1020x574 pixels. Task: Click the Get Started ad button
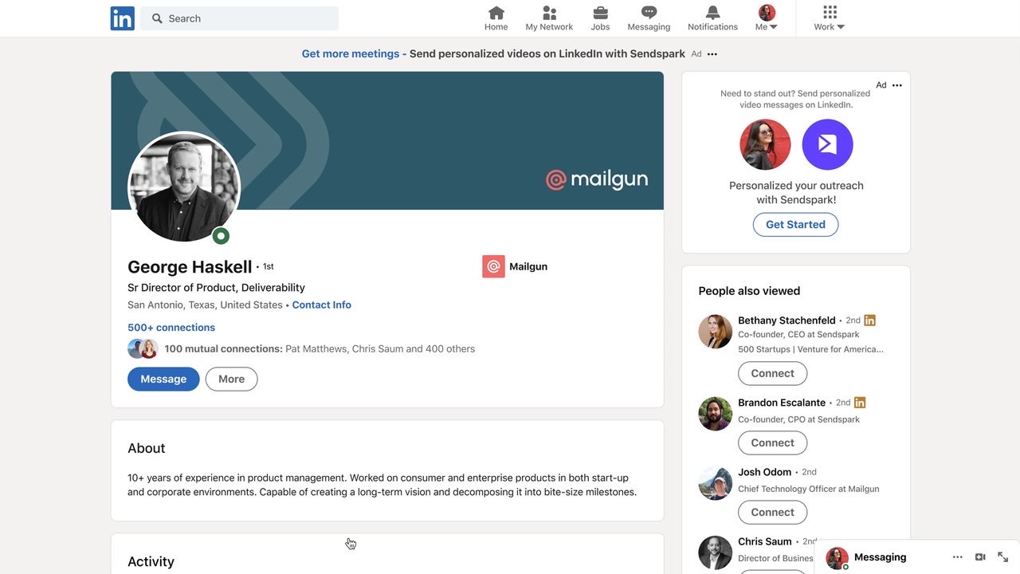[x=795, y=225]
